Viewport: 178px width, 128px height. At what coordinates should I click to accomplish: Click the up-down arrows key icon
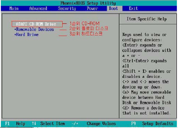(34, 123)
